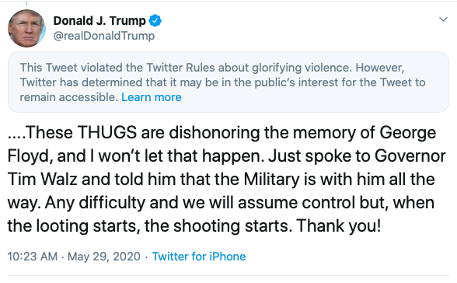The image size is (457, 283).
Task: Click the blue verified badge icon
Action: [x=155, y=21]
